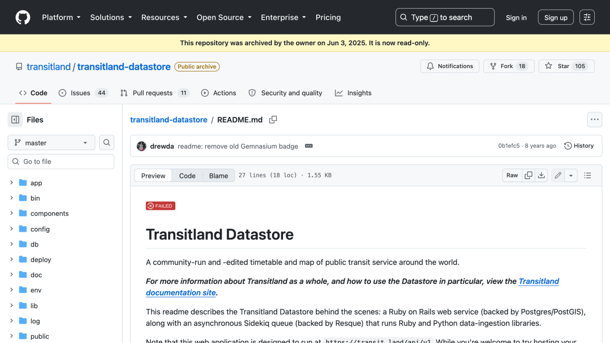Open the Pull requests tab
The height and width of the screenshot is (343, 610).
click(155, 93)
